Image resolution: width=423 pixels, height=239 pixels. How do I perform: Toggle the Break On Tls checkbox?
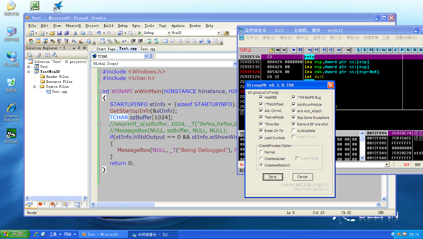coord(261,131)
